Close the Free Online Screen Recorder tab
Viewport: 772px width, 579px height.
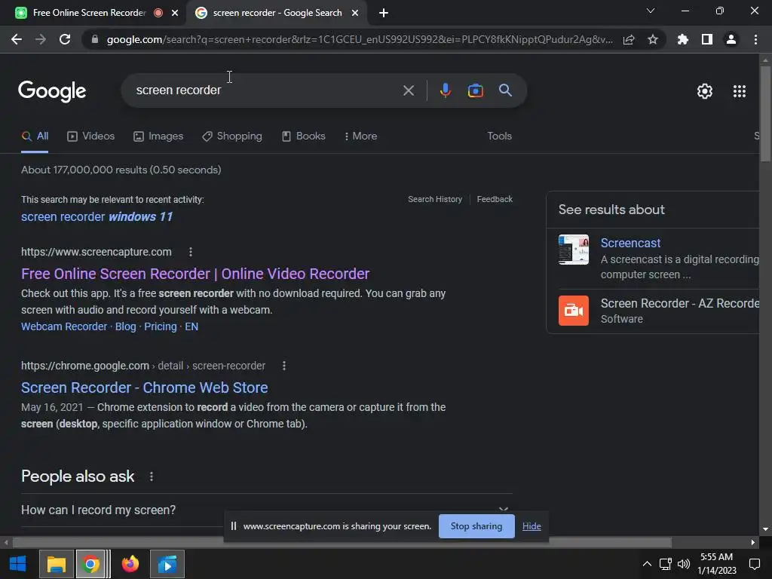click(174, 14)
